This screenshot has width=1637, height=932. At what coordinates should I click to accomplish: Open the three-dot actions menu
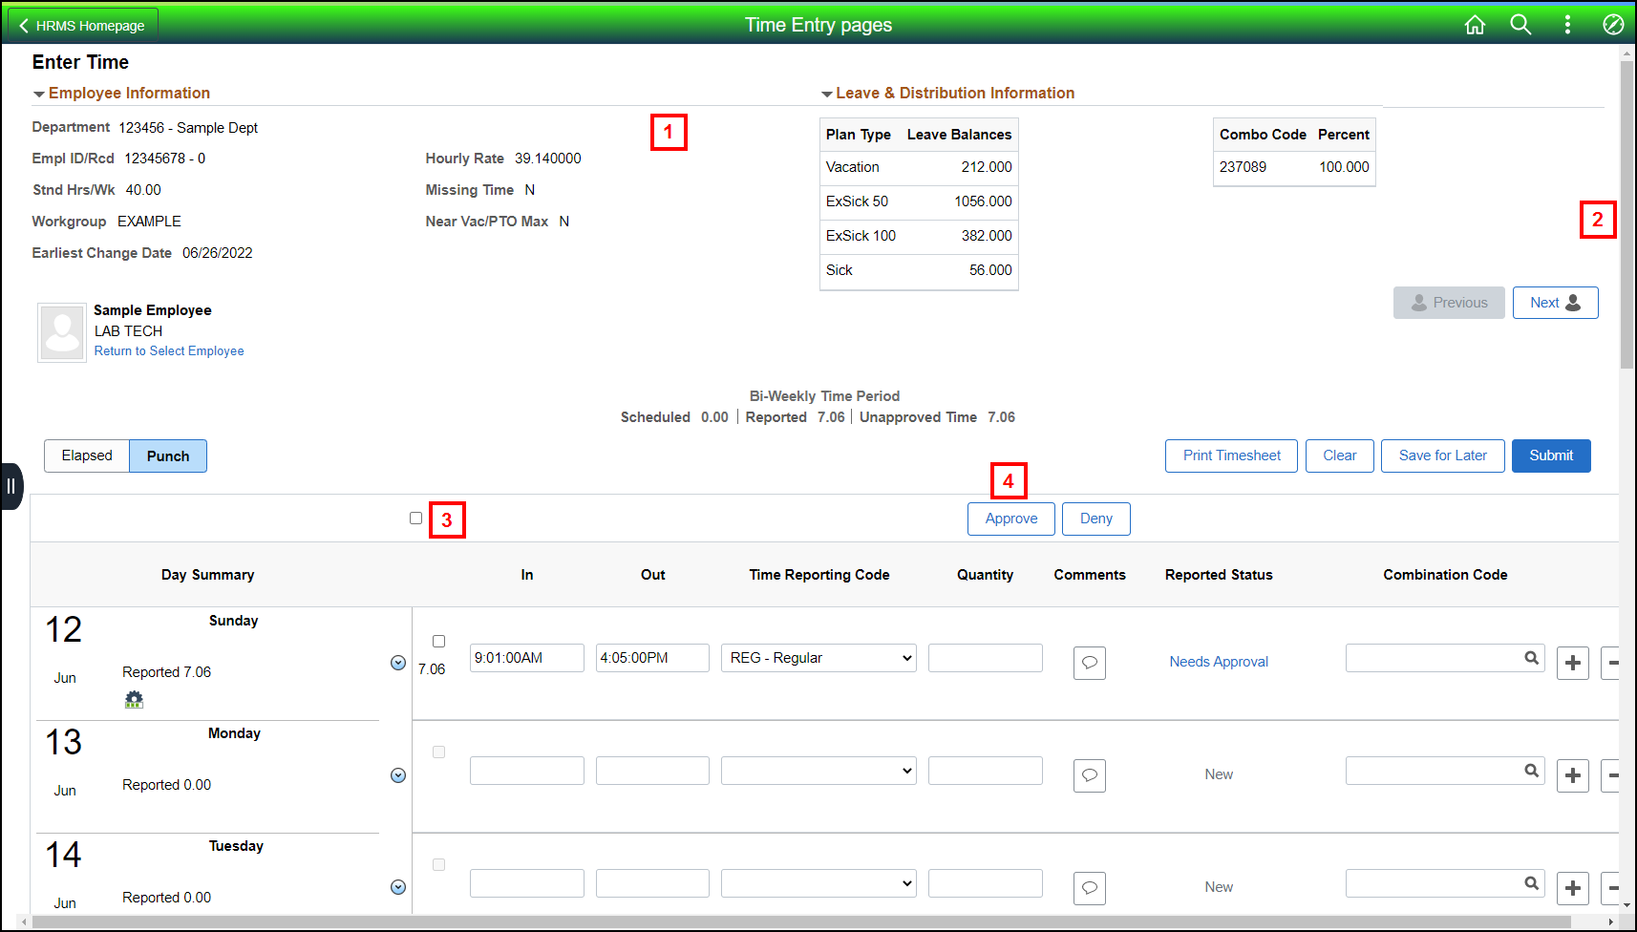coord(1567,25)
